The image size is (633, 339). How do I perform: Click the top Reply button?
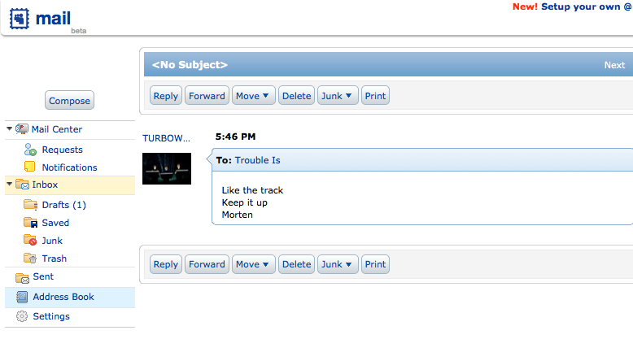pos(165,96)
